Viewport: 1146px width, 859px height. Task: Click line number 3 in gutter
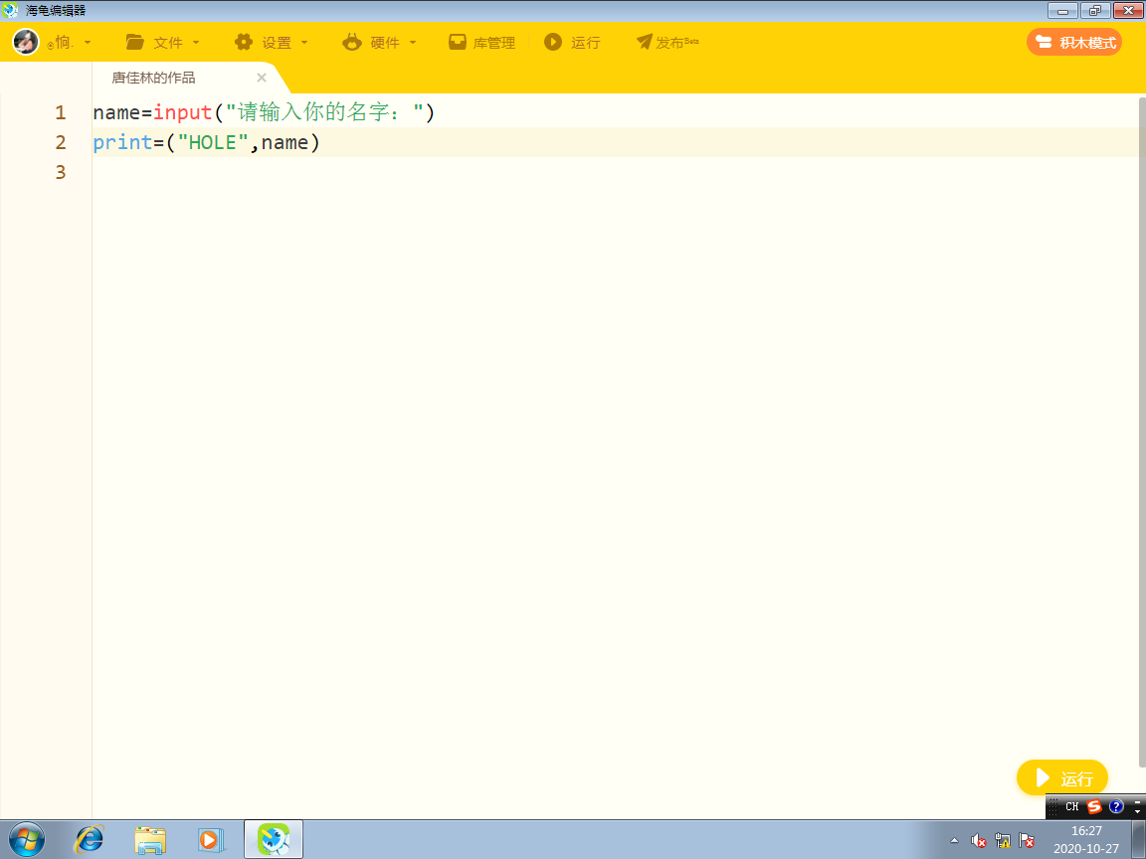[x=60, y=172]
